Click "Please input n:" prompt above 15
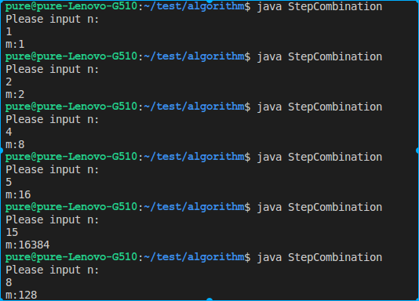 point(53,220)
